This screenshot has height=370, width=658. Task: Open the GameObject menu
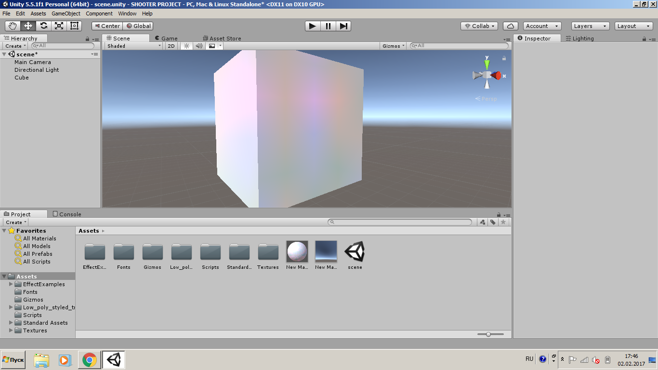point(66,13)
